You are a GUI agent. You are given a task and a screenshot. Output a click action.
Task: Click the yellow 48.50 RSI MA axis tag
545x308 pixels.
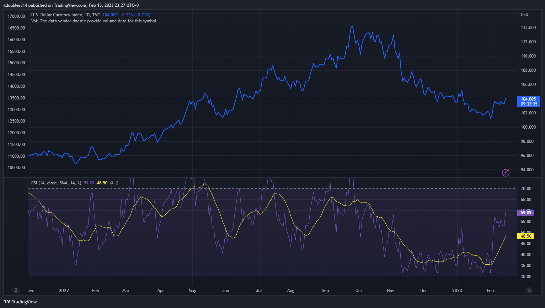[526, 236]
